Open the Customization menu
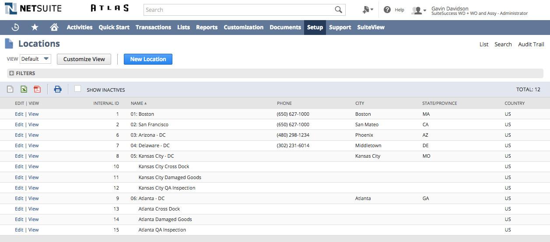The image size is (550, 242). [x=244, y=27]
